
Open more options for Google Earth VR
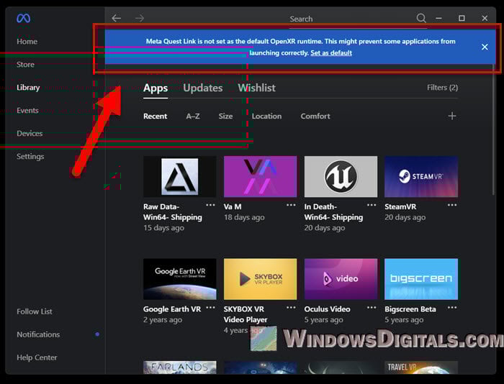click(210, 308)
